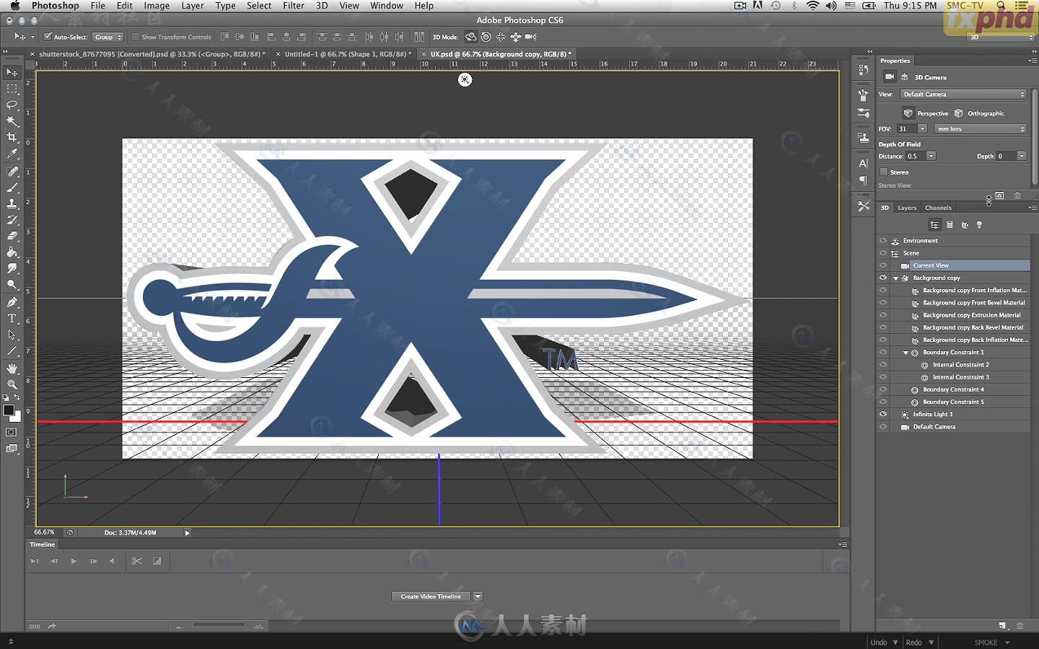
Task: Open the Filter menu
Action: [x=293, y=6]
